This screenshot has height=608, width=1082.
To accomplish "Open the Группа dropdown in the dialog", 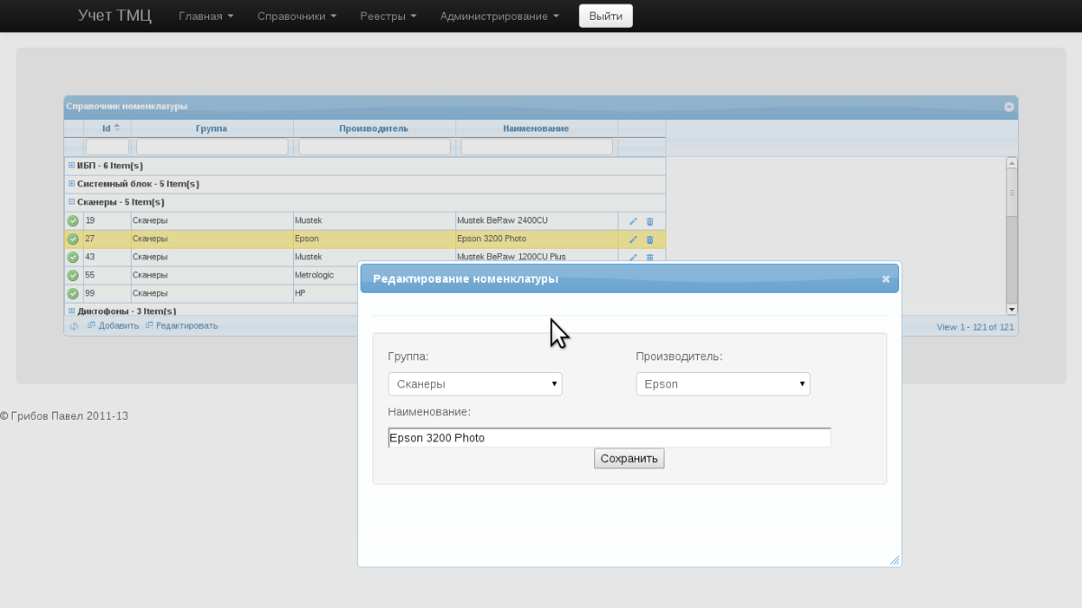I will [x=475, y=384].
